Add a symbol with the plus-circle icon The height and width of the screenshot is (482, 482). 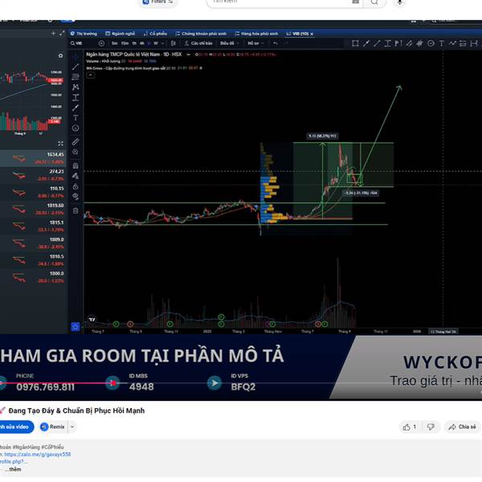(101, 43)
